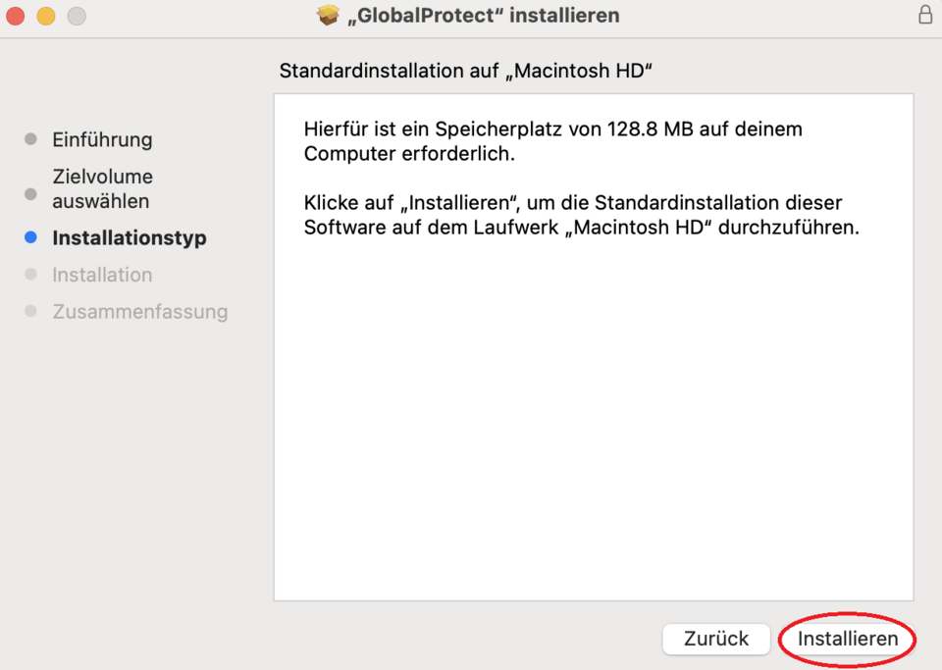This screenshot has height=670, width=942.
Task: Click the padlock icon in the title bar
Action: (x=924, y=15)
